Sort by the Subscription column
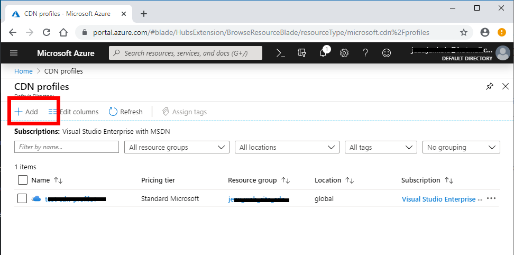 tap(427, 180)
